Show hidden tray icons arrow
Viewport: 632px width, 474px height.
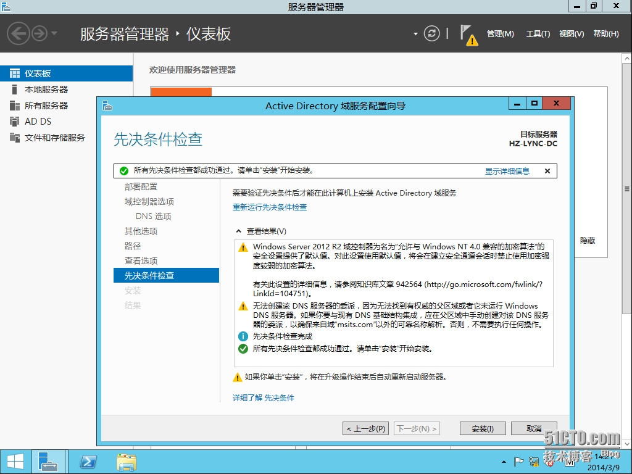point(504,462)
